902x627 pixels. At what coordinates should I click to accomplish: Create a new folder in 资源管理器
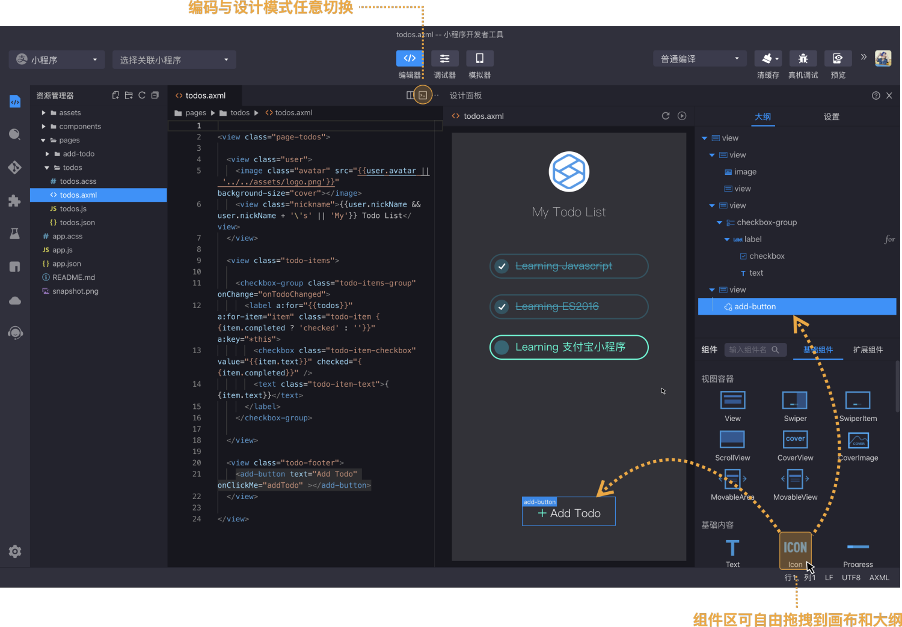129,95
